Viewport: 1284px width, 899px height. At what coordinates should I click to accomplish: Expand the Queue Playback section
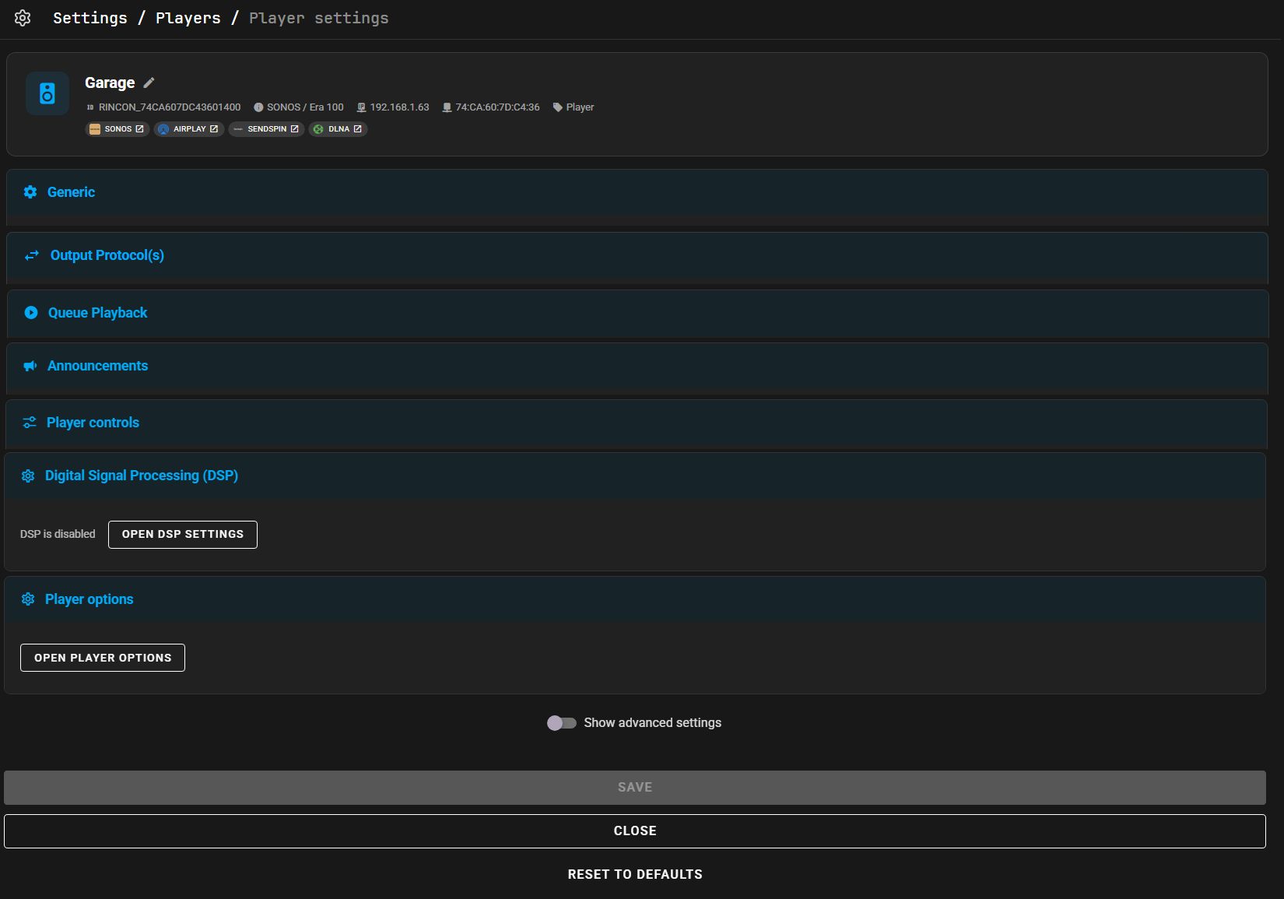click(x=97, y=313)
